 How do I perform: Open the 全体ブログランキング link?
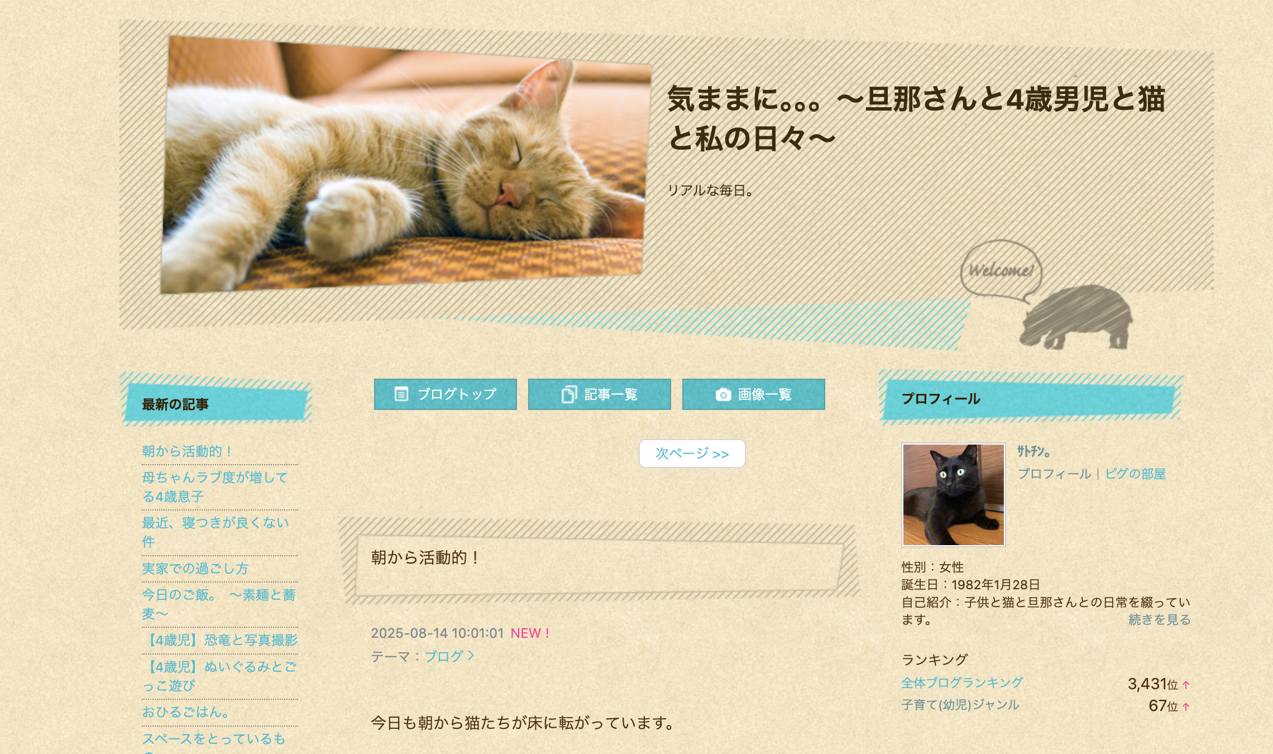point(962,683)
